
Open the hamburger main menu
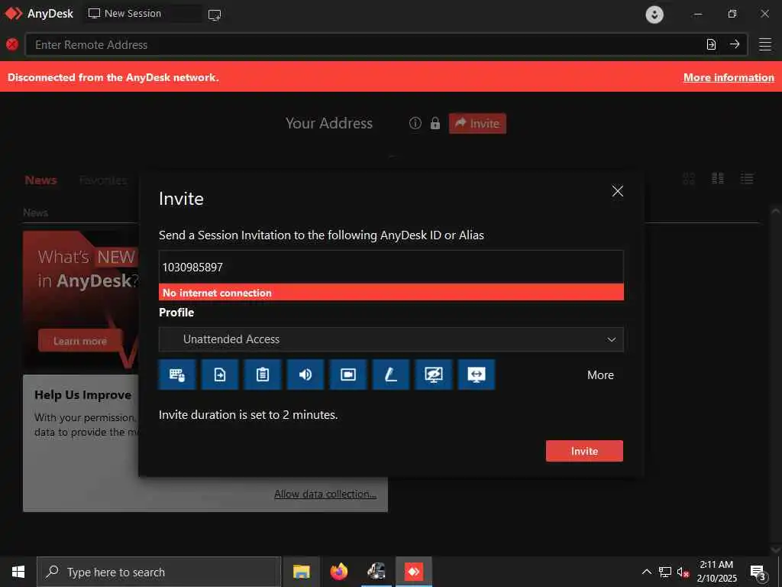coord(765,44)
